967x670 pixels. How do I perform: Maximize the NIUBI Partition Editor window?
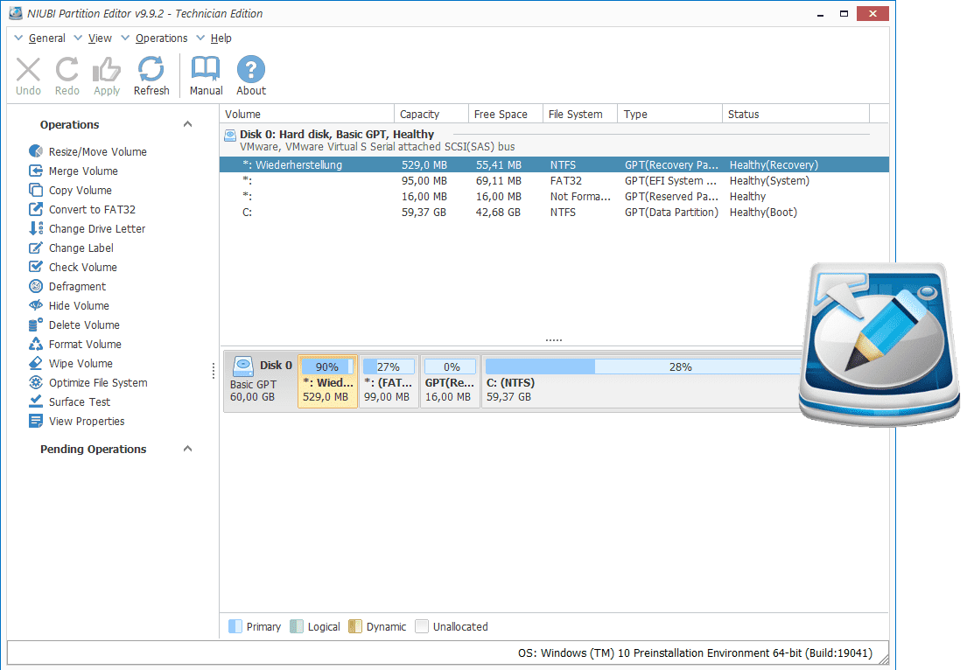pos(844,14)
